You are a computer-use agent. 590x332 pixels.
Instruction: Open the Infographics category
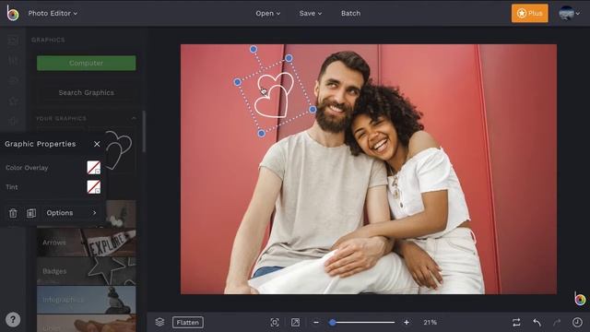tap(86, 300)
